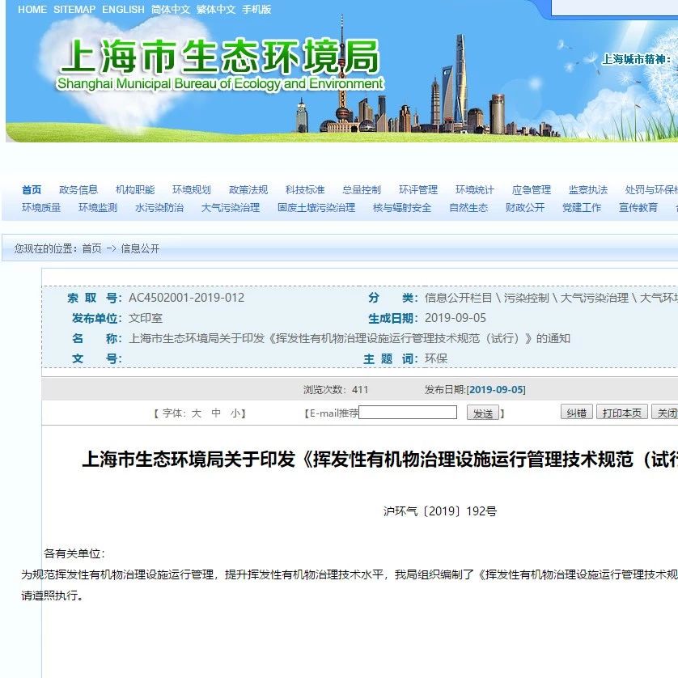Open 大气污染治理 menu item
Image resolution: width=678 pixels, height=678 pixels.
tap(231, 208)
